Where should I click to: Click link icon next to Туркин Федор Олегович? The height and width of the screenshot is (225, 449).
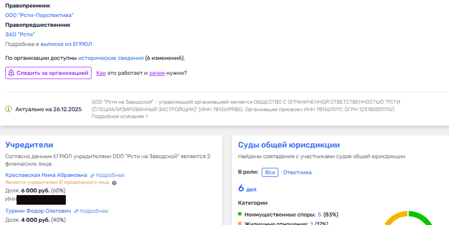point(77,211)
